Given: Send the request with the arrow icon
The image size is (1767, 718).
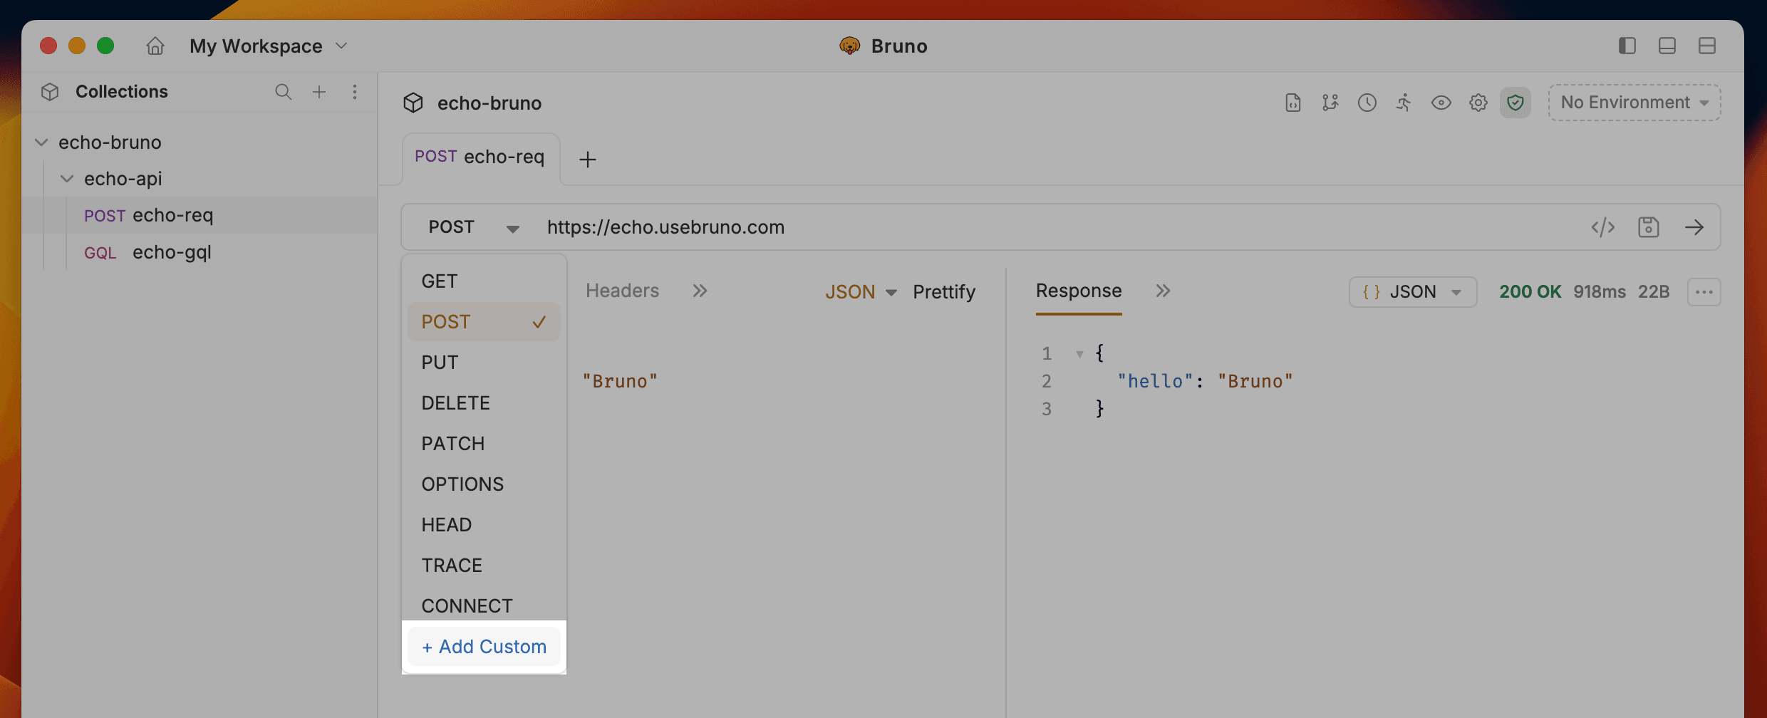Looking at the screenshot, I should point(1695,227).
